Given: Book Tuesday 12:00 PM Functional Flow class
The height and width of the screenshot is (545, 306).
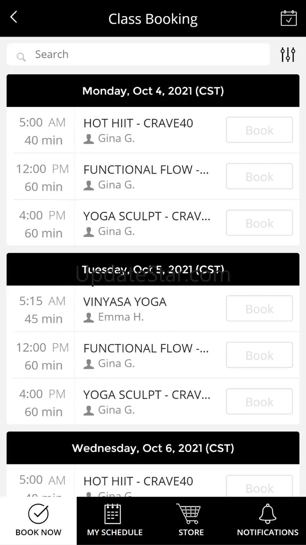Looking at the screenshot, I should [x=259, y=355].
